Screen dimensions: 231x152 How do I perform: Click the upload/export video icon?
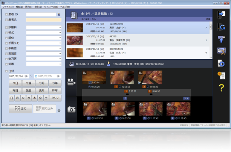coord(221,39)
